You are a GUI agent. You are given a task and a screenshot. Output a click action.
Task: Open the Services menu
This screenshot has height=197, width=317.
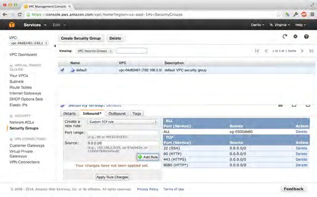click(x=35, y=25)
